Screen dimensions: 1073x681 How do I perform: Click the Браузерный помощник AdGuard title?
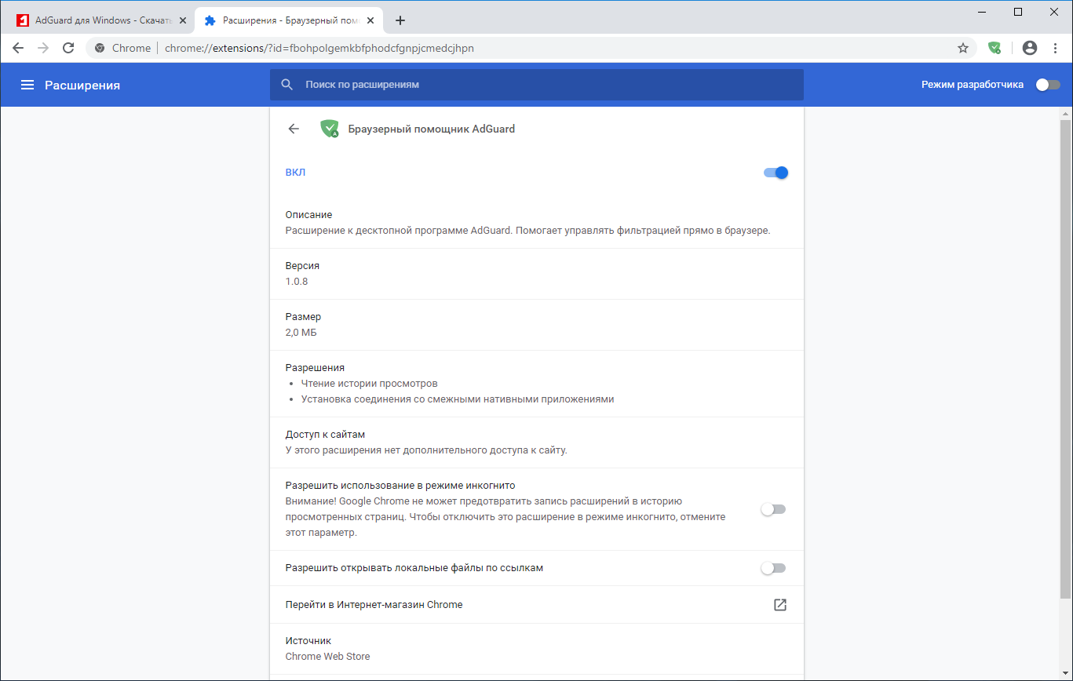point(432,129)
